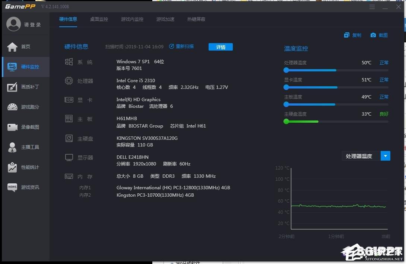This screenshot has height=264, width=406.
Task: Select 硬件监控 hardware monitor sidebar icon
Action: pyautogui.click(x=12, y=67)
